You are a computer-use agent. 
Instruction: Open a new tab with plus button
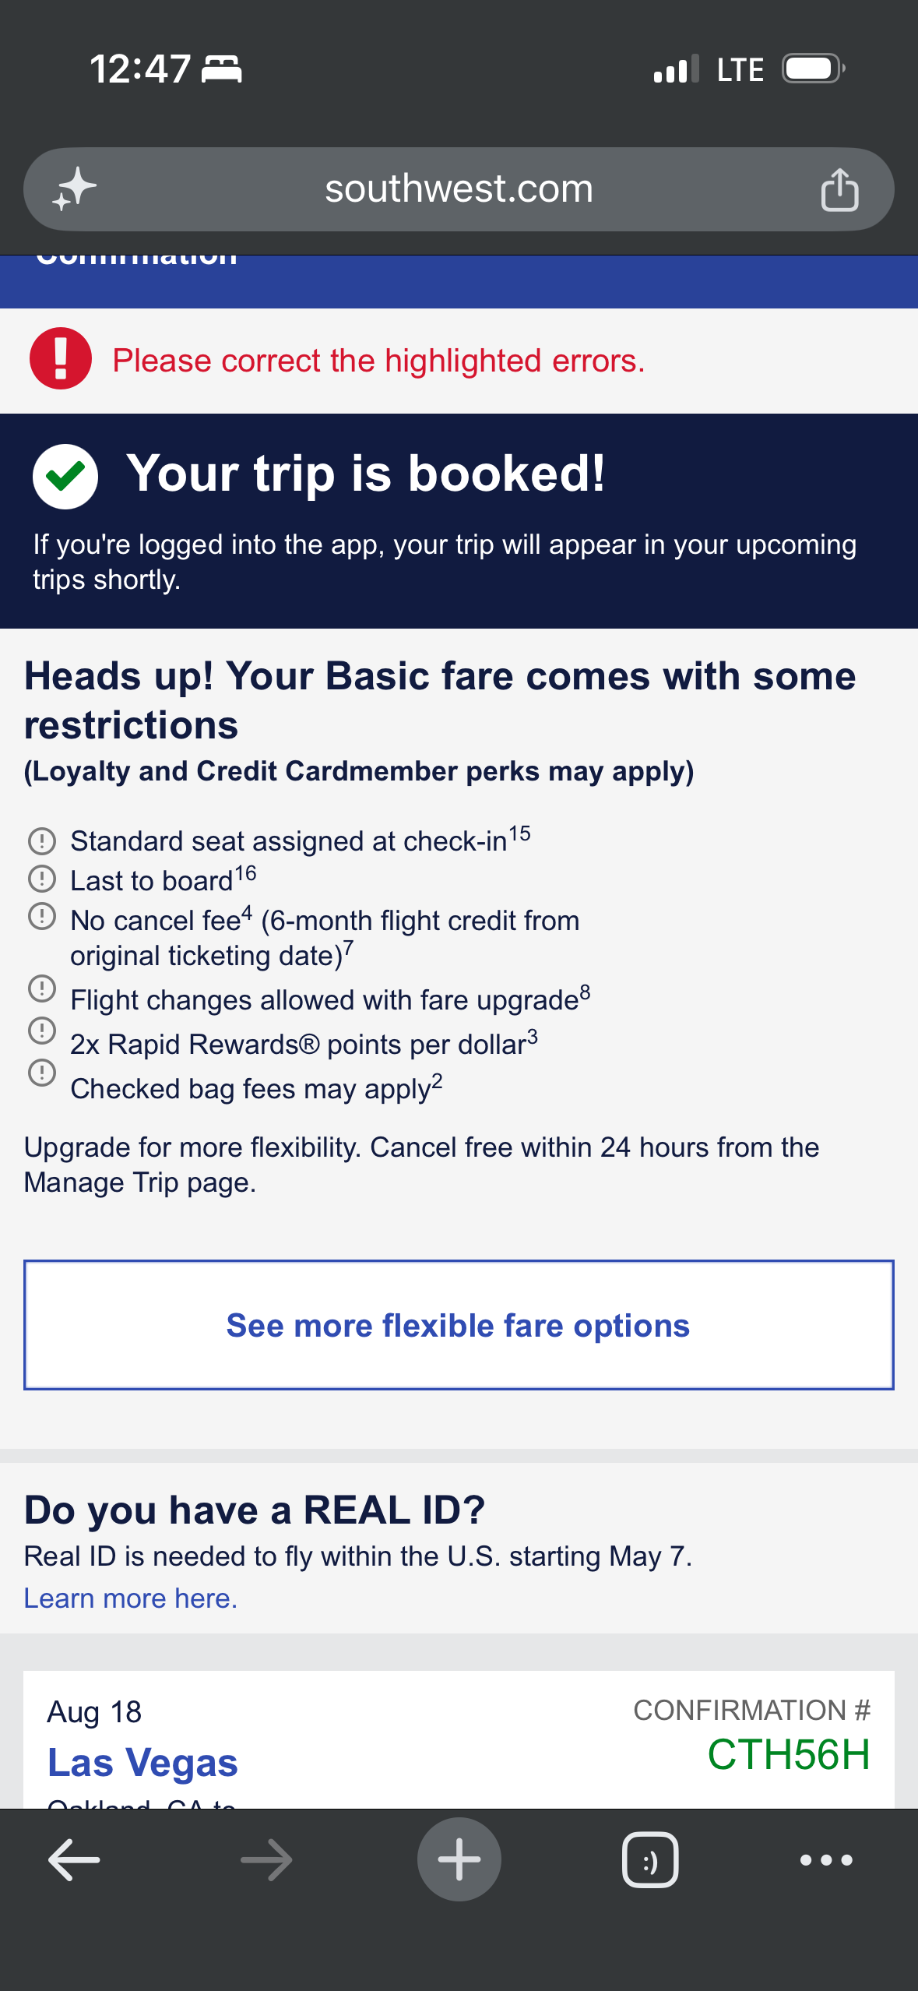[459, 1859]
